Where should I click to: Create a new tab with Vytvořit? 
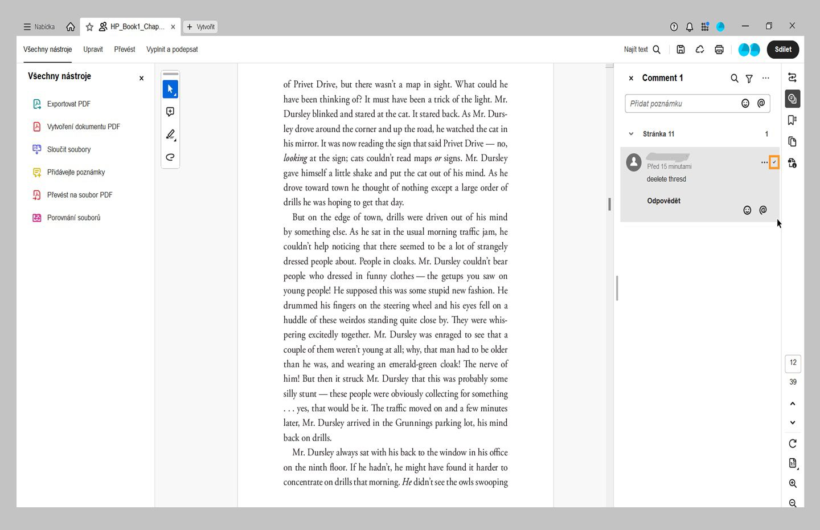(200, 27)
